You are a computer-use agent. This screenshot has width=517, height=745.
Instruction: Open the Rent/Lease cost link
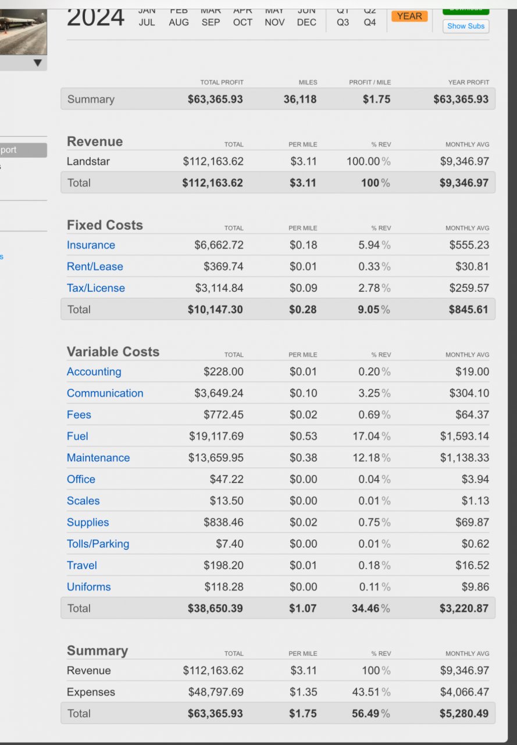pos(95,267)
